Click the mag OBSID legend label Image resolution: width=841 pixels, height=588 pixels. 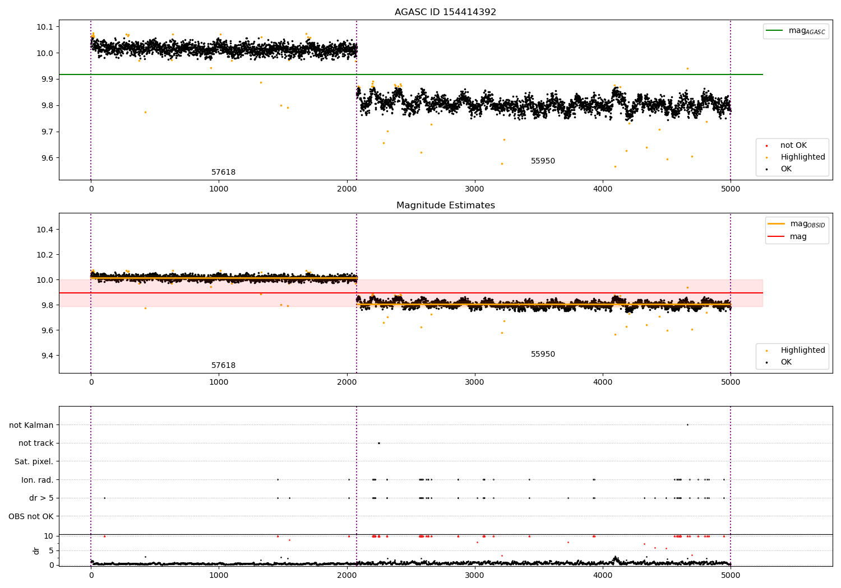tap(807, 224)
